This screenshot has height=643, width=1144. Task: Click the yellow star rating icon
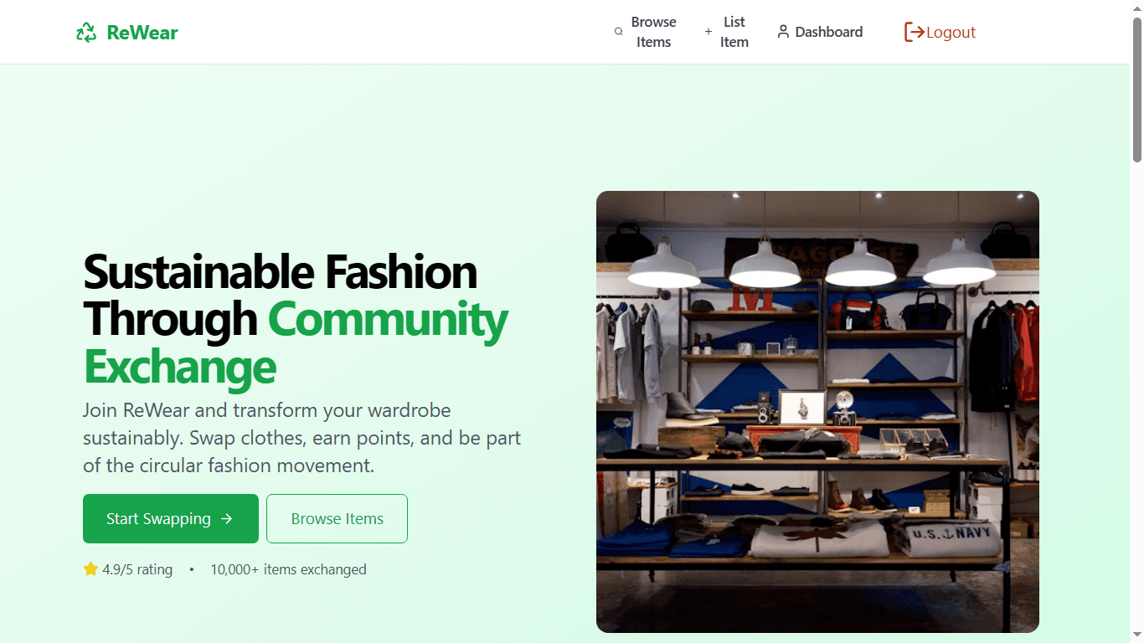pyautogui.click(x=90, y=569)
